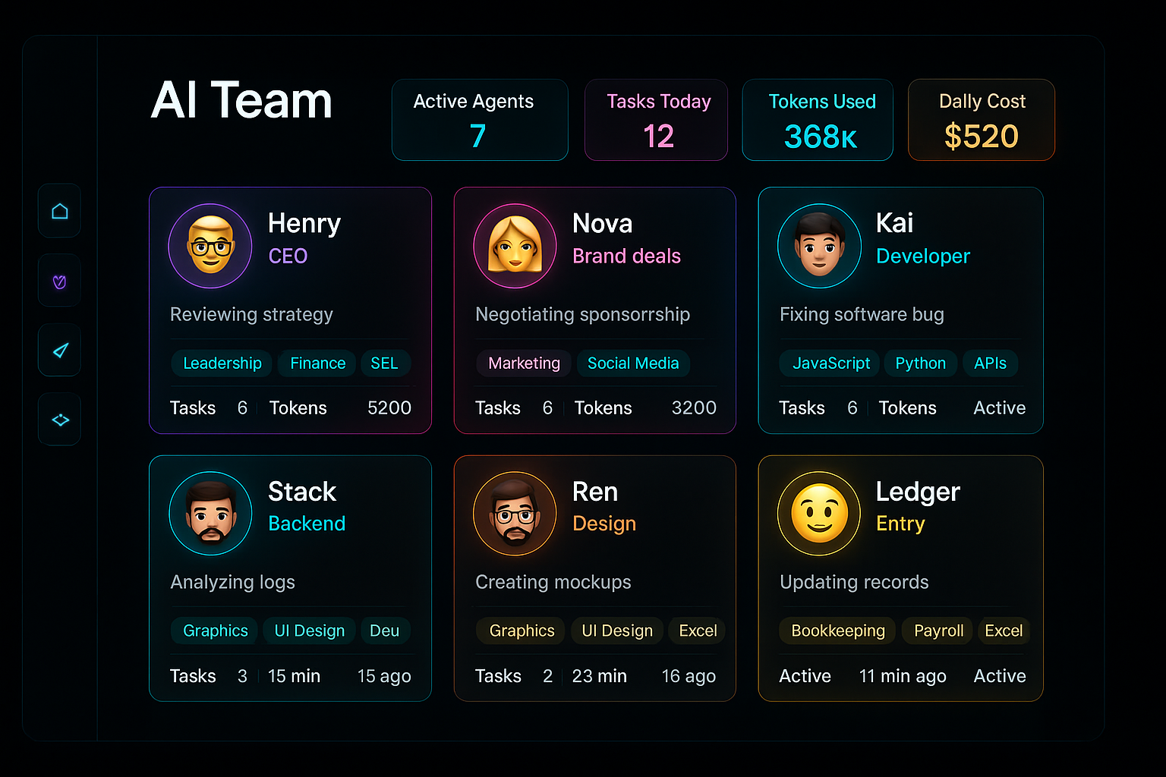Select the Tokens Used 368K card
This screenshot has height=777, width=1166.
click(818, 120)
